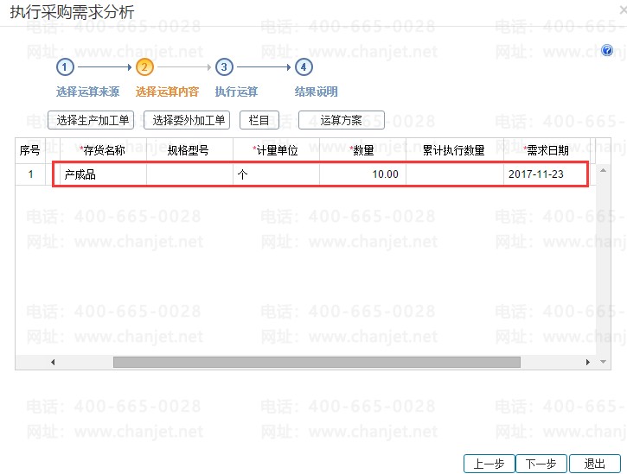Open the 运算方案 button

(342, 120)
